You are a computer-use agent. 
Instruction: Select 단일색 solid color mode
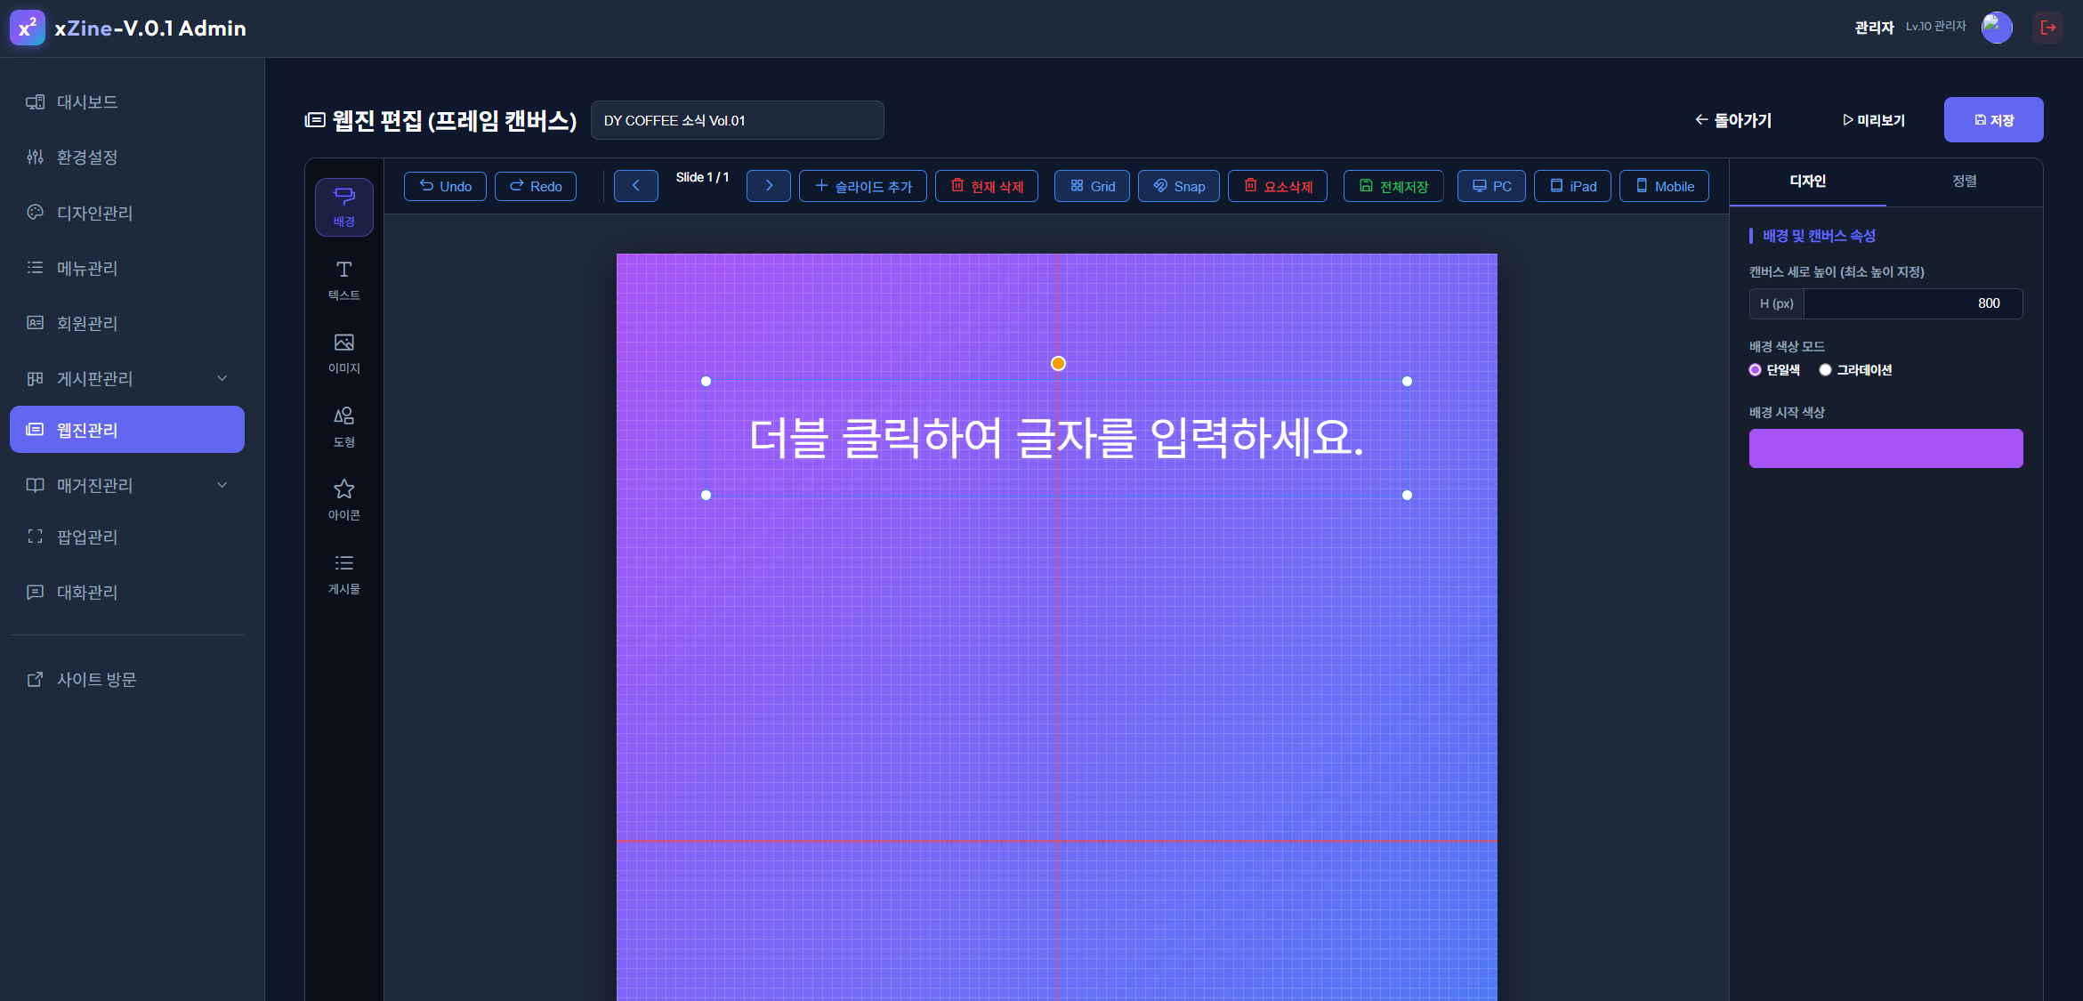pyautogui.click(x=1755, y=370)
